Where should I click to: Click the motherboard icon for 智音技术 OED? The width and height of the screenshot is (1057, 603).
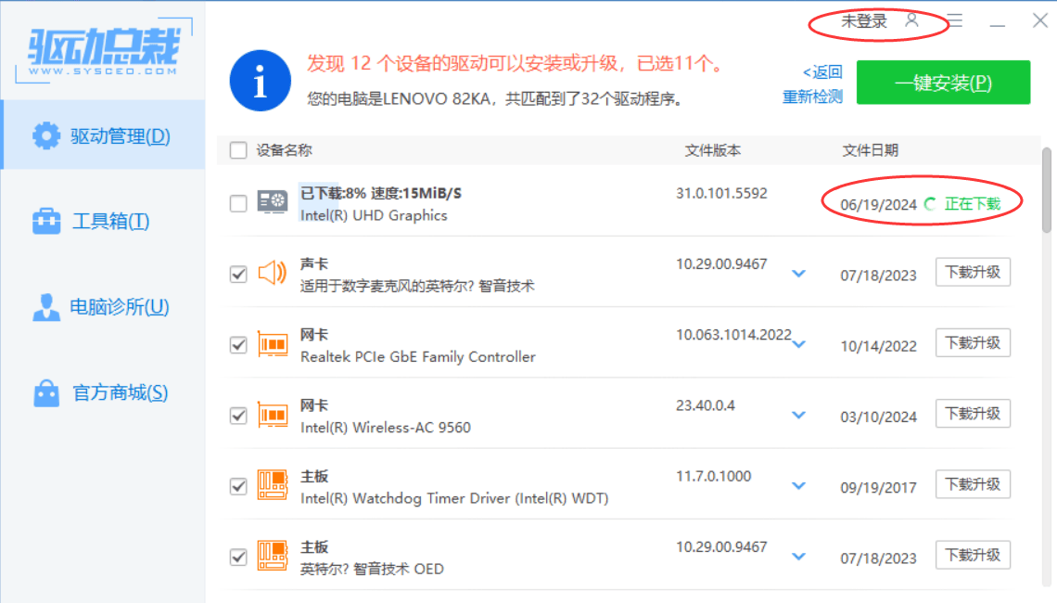[x=273, y=557]
